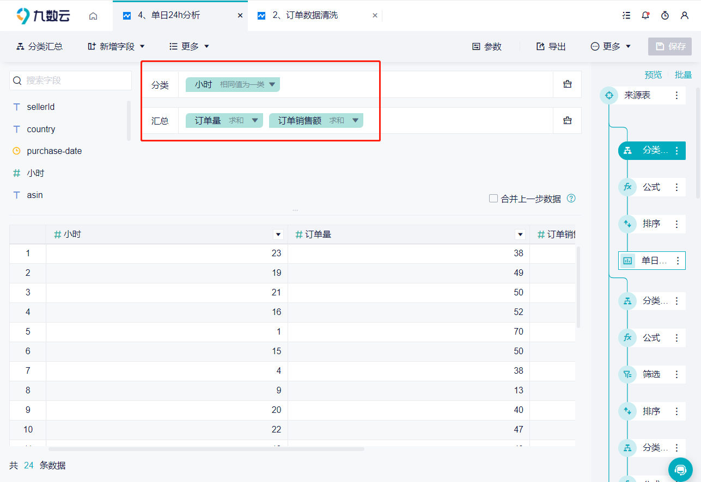Open the task list icon in header
This screenshot has height=482, width=701.
tap(626, 16)
